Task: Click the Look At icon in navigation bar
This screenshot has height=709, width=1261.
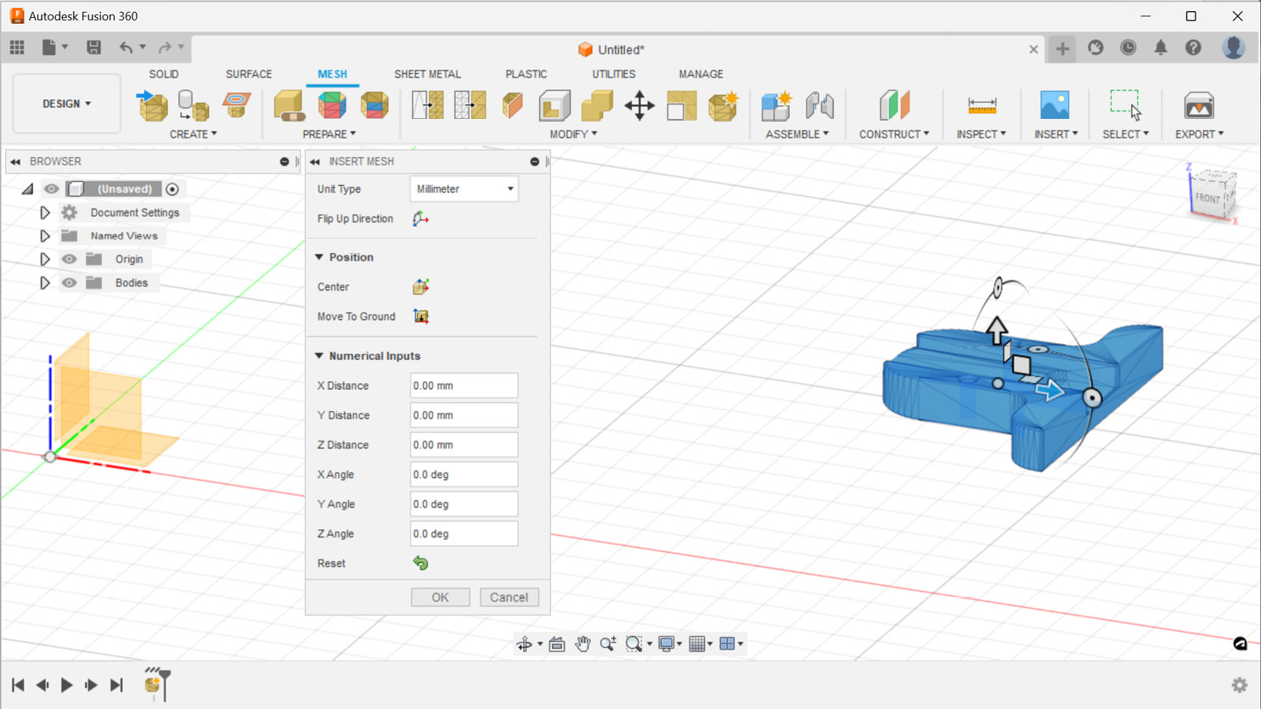Action: tap(557, 644)
